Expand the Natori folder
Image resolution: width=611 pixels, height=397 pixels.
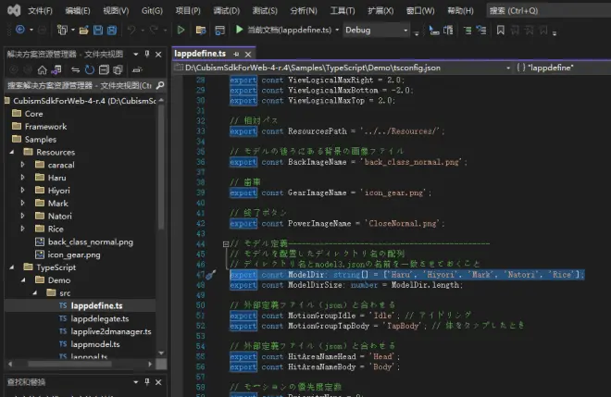click(22, 216)
